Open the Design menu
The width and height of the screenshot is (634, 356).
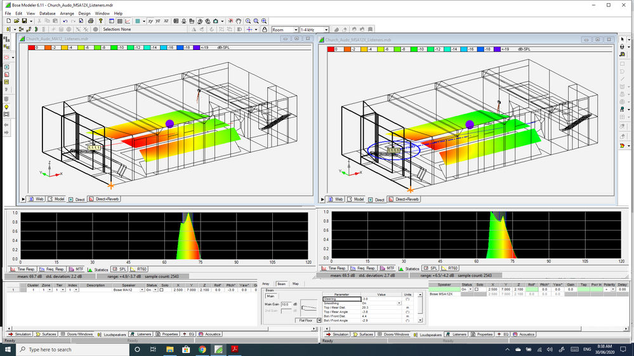84,13
